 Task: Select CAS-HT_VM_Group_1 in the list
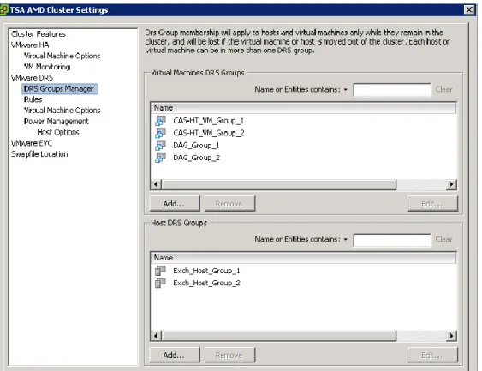(208, 121)
